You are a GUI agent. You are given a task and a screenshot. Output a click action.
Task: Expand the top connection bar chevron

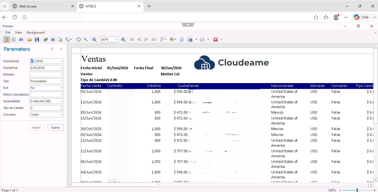188,24
